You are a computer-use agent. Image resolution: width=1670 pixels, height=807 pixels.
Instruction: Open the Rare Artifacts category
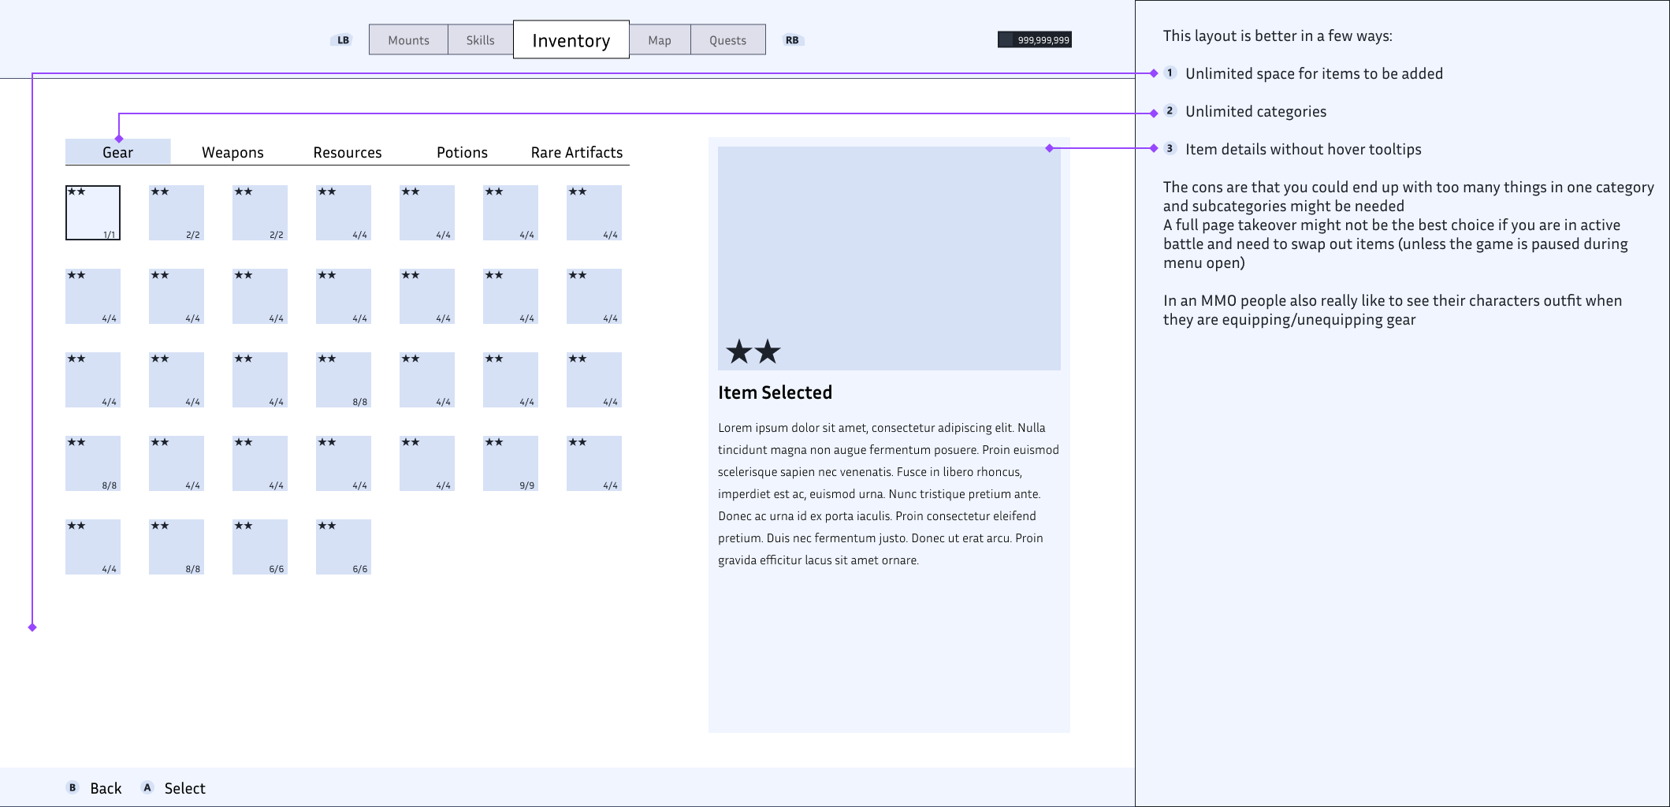pos(577,153)
